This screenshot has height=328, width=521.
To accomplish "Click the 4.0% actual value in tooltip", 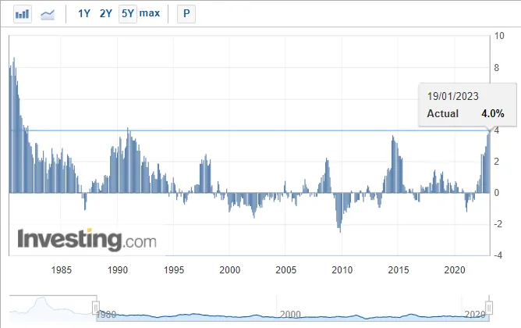I will click(x=493, y=113).
